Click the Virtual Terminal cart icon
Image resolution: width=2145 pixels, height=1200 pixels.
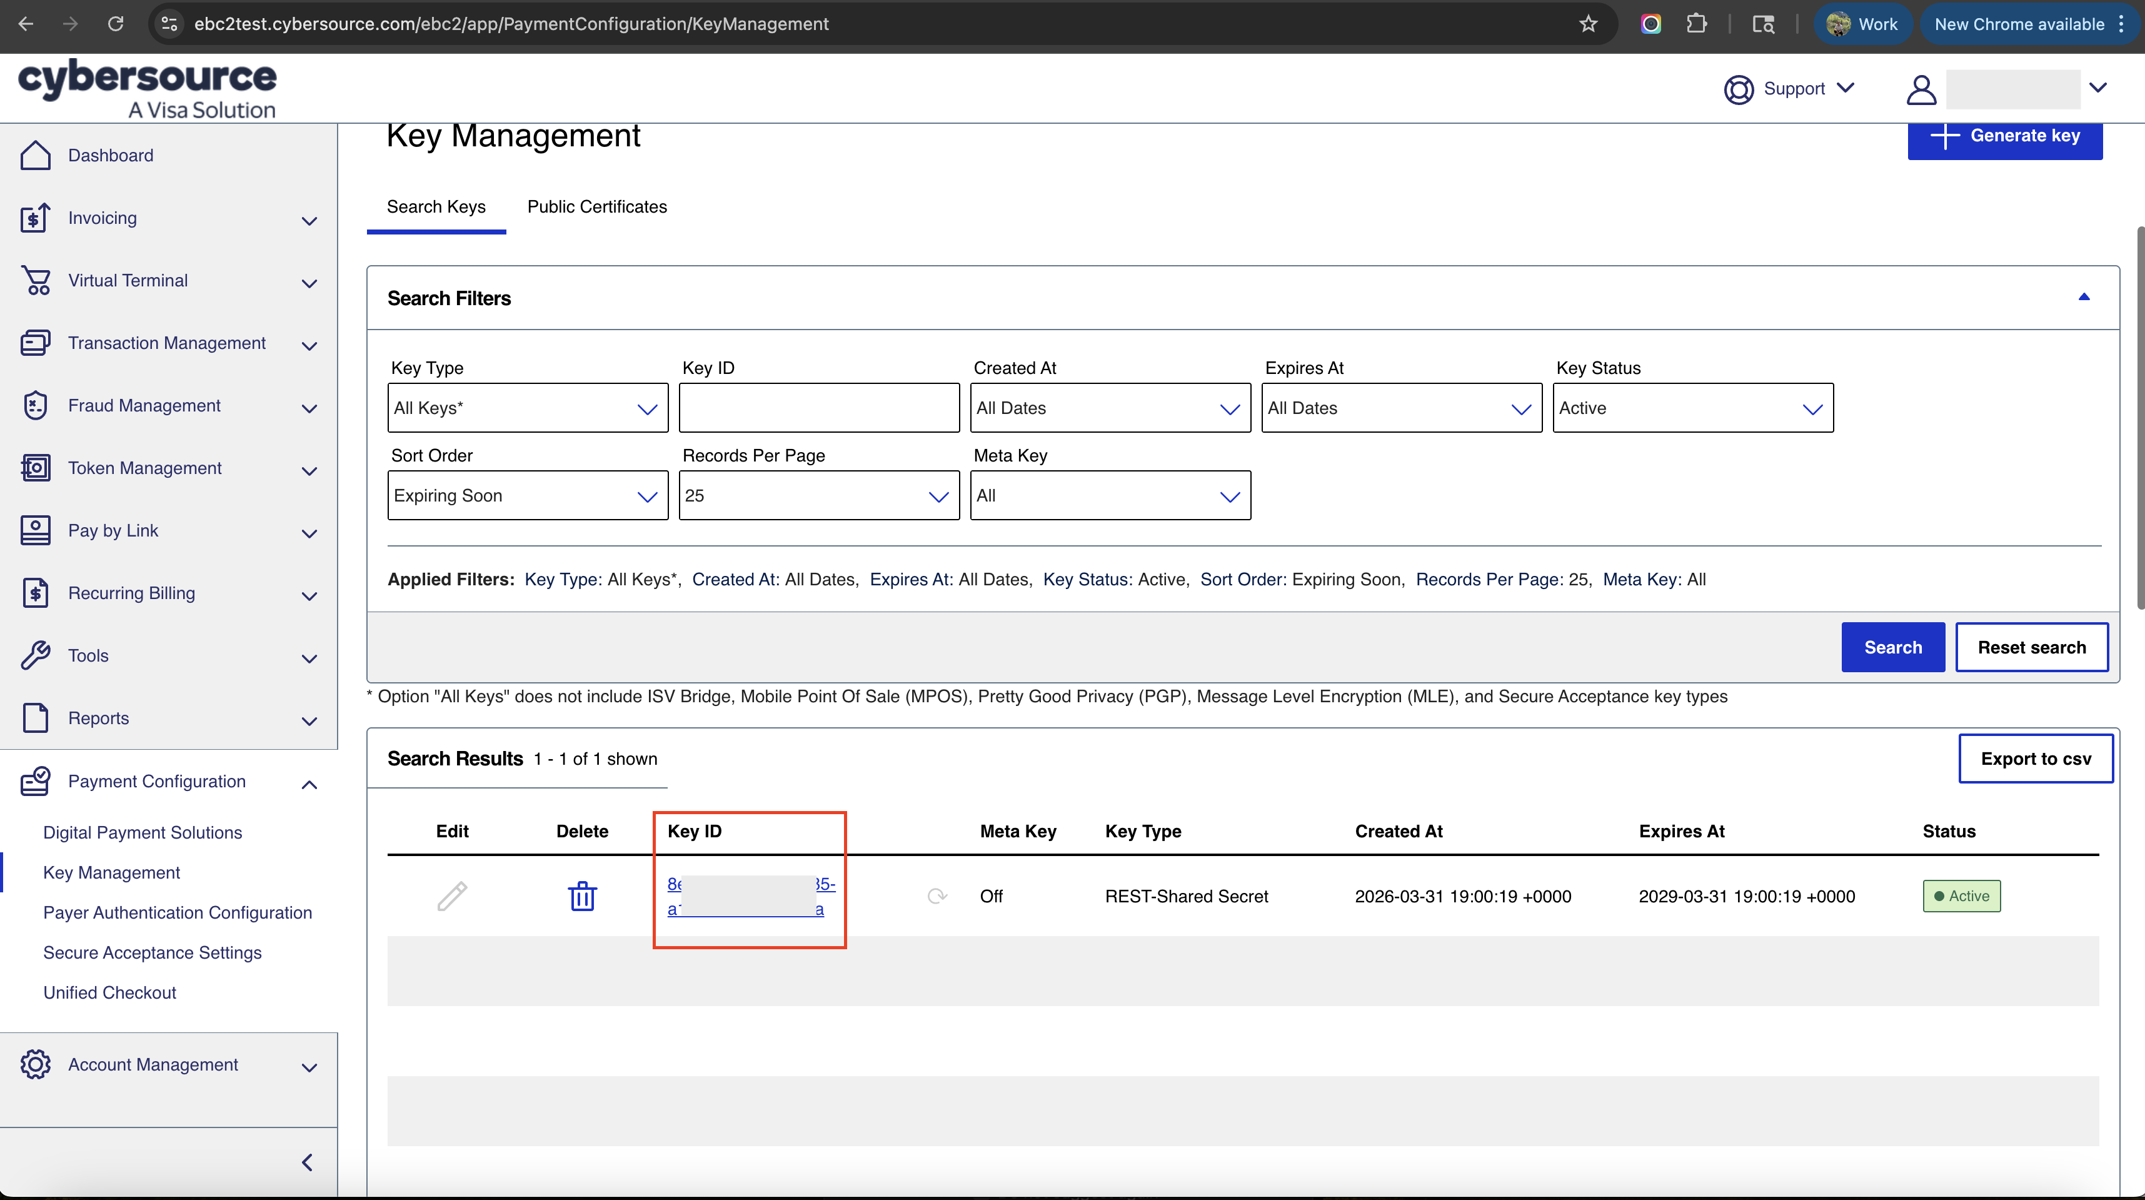(x=35, y=281)
